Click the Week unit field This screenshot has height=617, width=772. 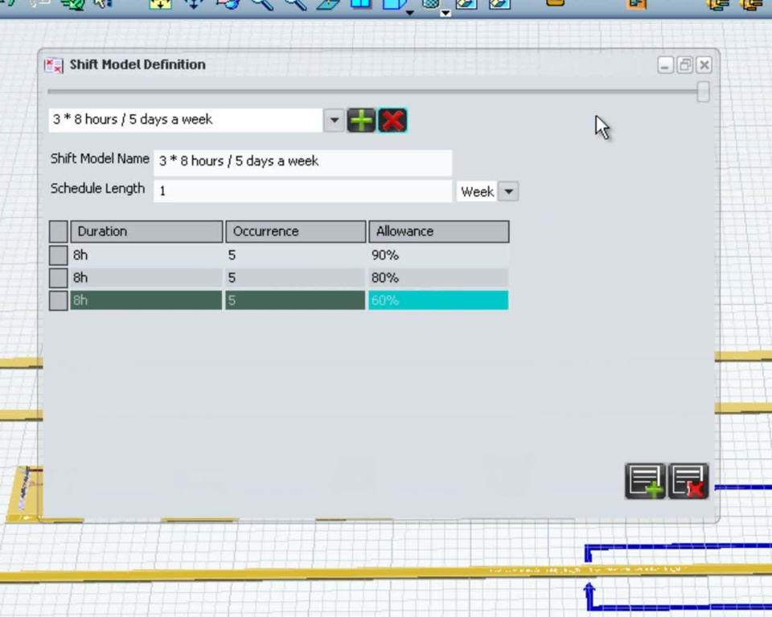pyautogui.click(x=477, y=191)
